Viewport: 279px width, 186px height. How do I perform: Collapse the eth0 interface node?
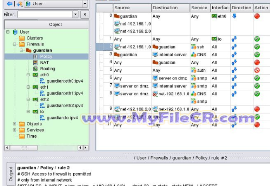click(x=28, y=75)
